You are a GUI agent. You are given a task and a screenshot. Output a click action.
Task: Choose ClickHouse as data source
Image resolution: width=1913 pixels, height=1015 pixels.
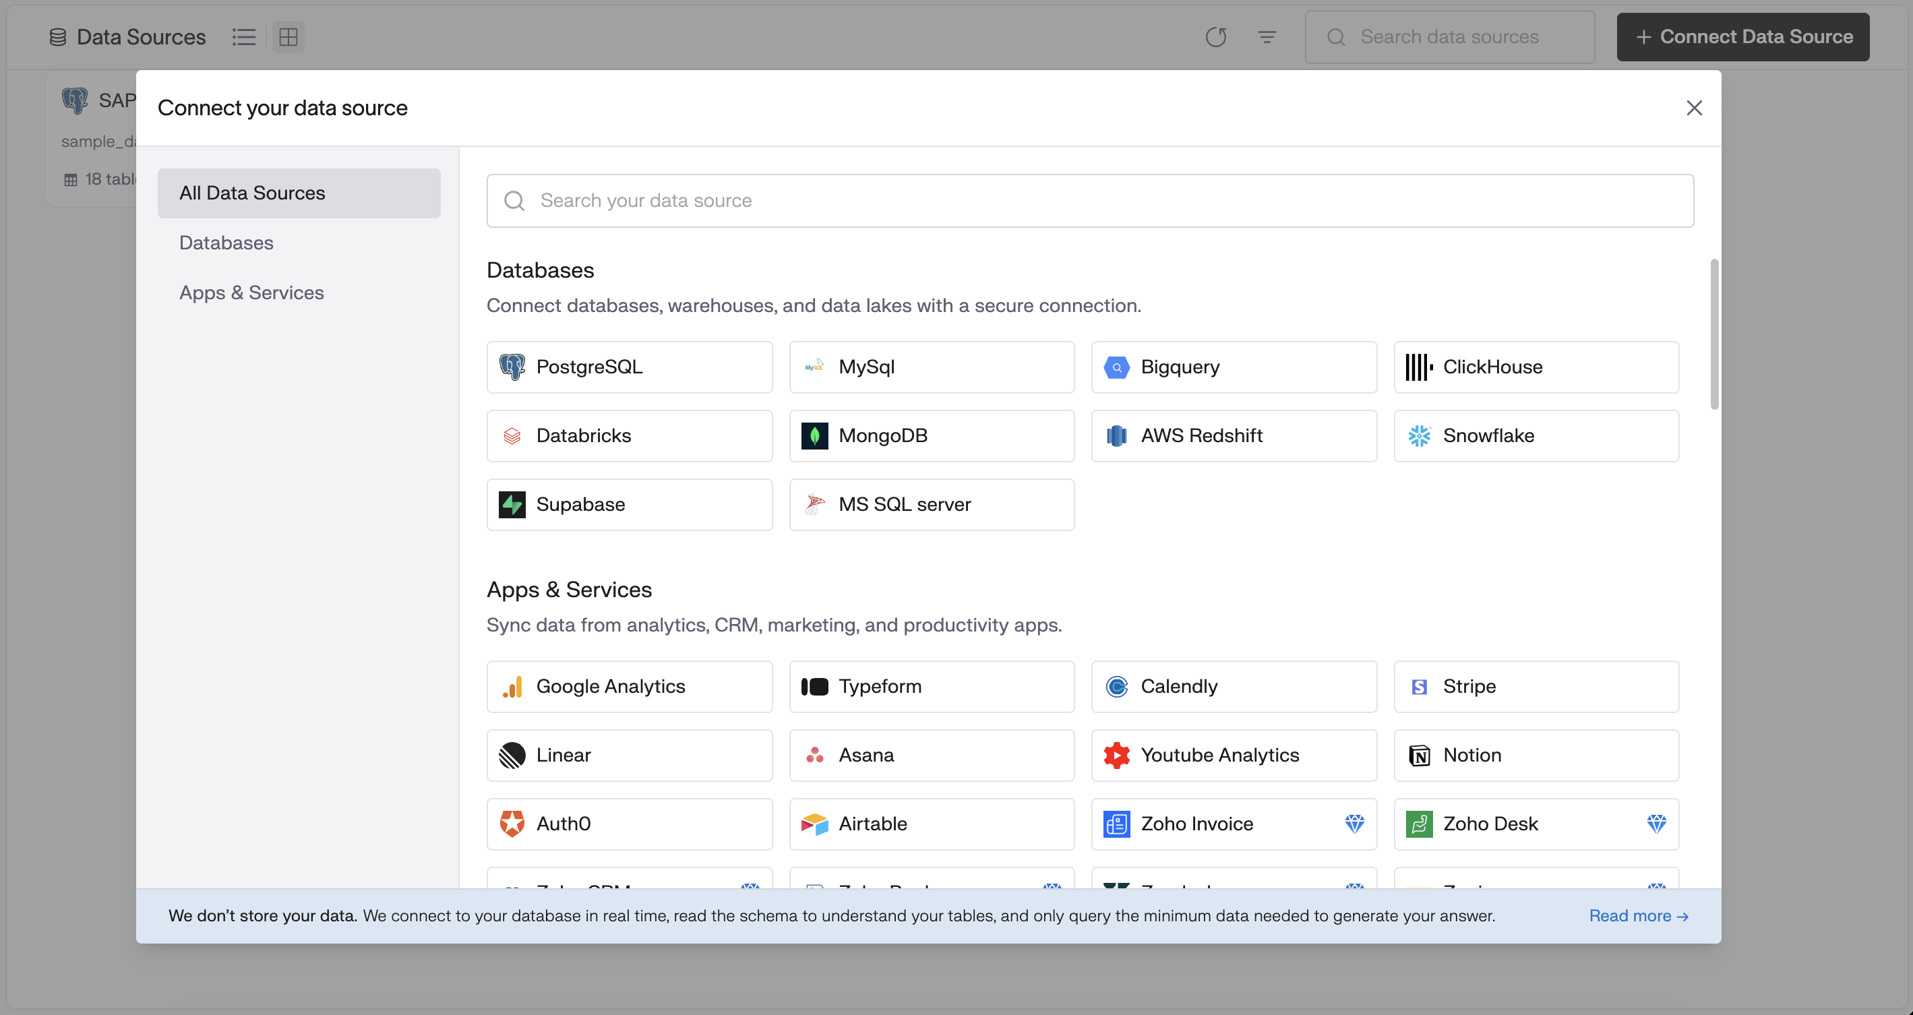pyautogui.click(x=1536, y=367)
